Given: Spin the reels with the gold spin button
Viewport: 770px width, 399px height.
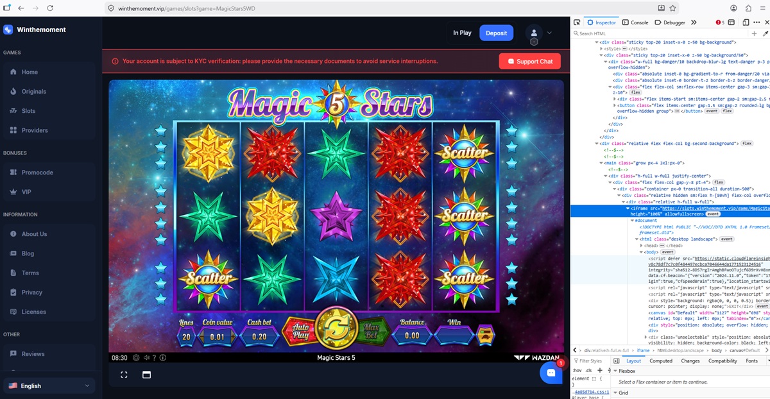Looking at the screenshot, I should click(333, 332).
